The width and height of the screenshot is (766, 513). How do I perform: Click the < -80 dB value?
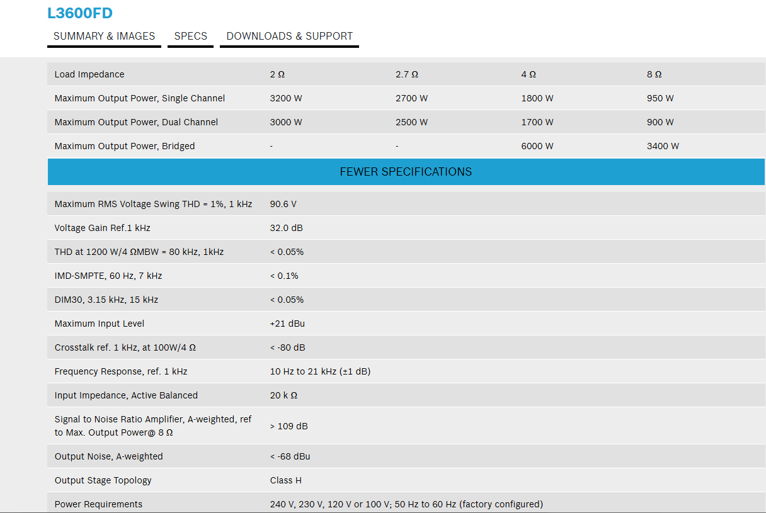(287, 347)
